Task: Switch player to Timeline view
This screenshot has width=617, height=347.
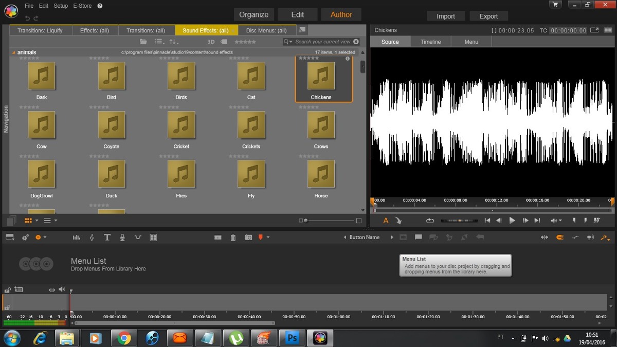Action: tap(431, 42)
